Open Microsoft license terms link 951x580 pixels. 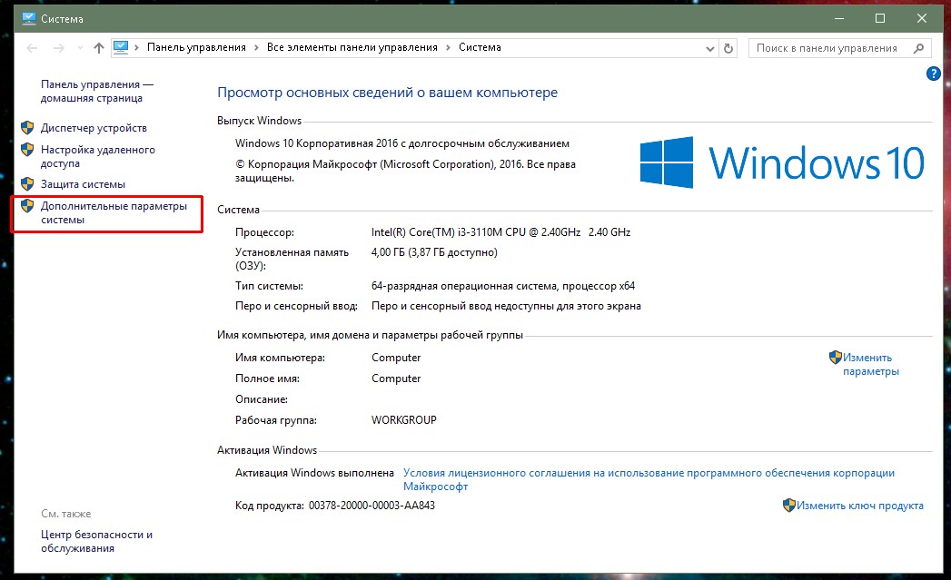649,479
